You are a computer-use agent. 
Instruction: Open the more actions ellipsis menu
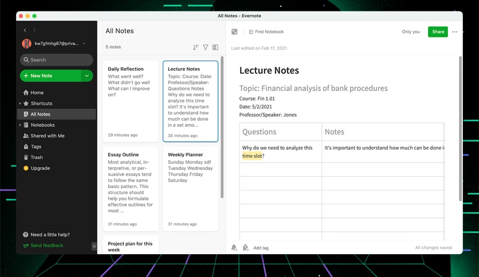tap(454, 31)
